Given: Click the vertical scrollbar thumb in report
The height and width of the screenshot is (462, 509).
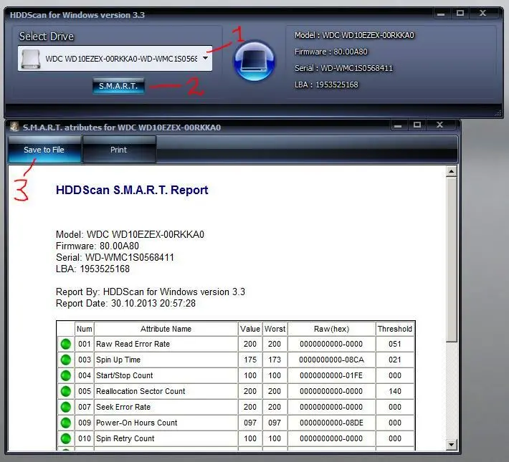Looking at the screenshot, I should [451, 259].
